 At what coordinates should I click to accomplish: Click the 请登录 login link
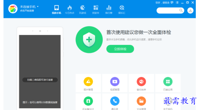(166, 3)
